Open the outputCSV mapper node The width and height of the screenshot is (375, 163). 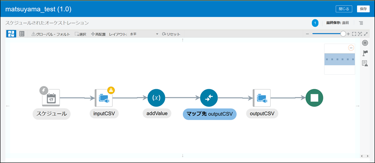click(209, 97)
